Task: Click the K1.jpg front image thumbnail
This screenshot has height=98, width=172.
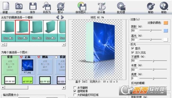Action: [27, 65]
